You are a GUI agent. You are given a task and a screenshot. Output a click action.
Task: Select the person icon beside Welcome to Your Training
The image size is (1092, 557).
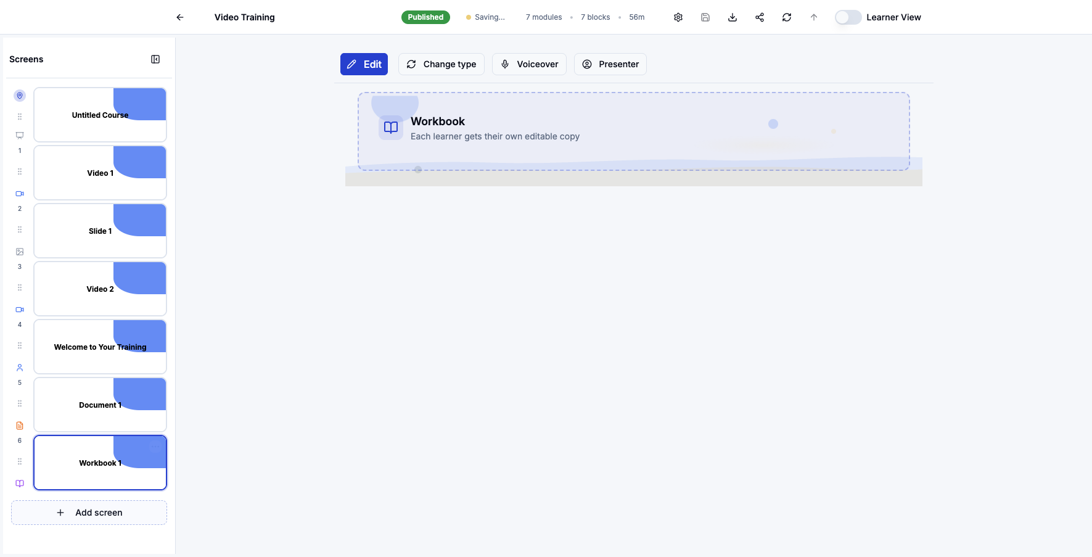pos(19,367)
